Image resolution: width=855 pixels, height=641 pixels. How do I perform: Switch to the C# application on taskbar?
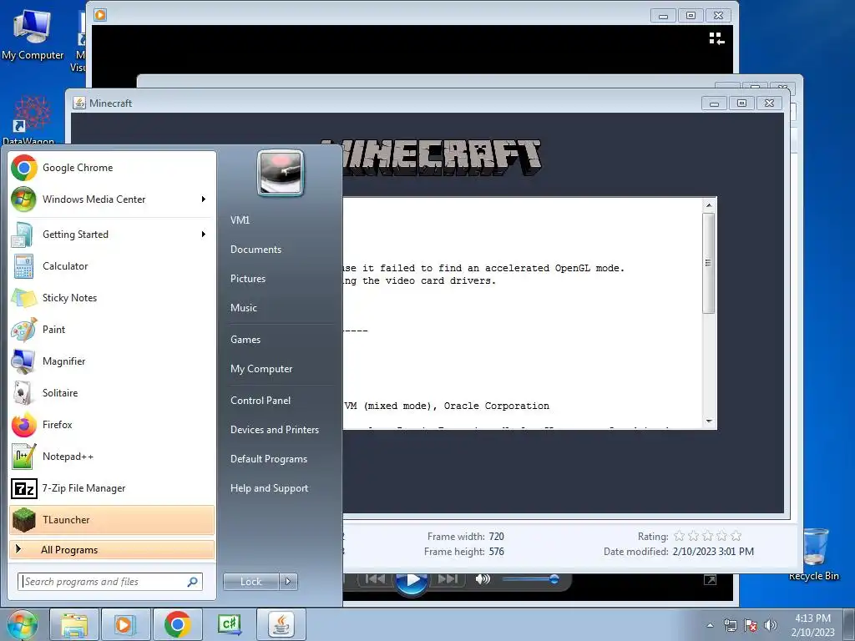pos(229,624)
